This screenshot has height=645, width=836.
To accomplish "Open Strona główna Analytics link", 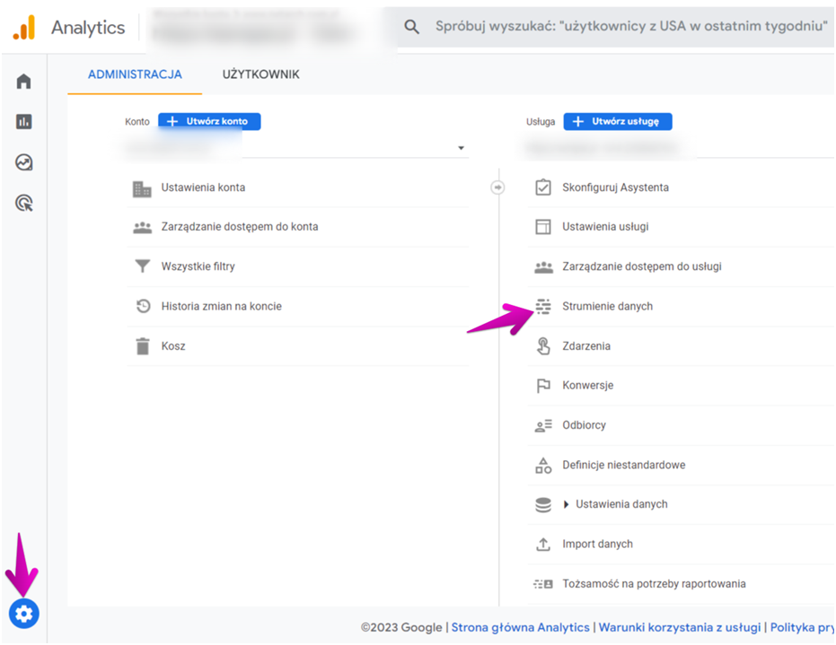I will point(521,627).
